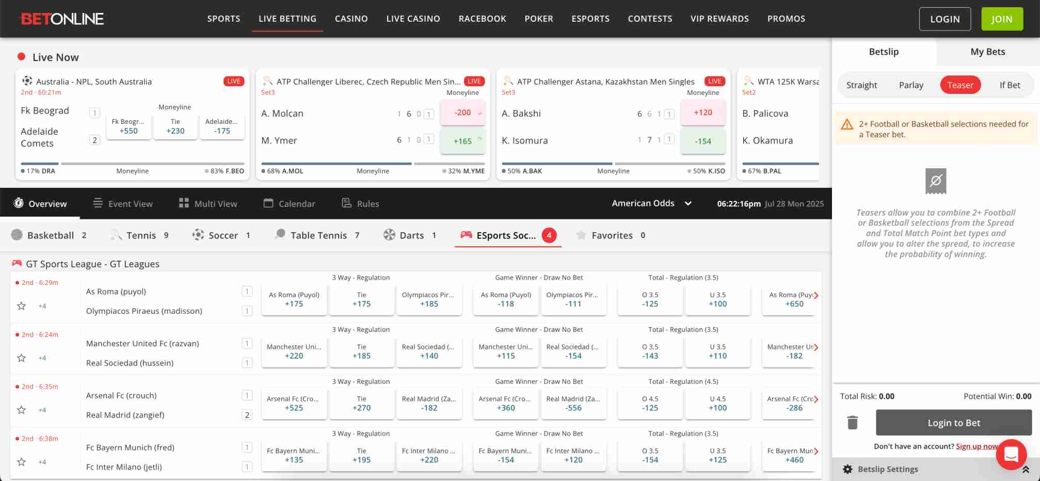Image resolution: width=1040 pixels, height=481 pixels.
Task: Click warning triangle in teaser notice
Action: (x=847, y=124)
